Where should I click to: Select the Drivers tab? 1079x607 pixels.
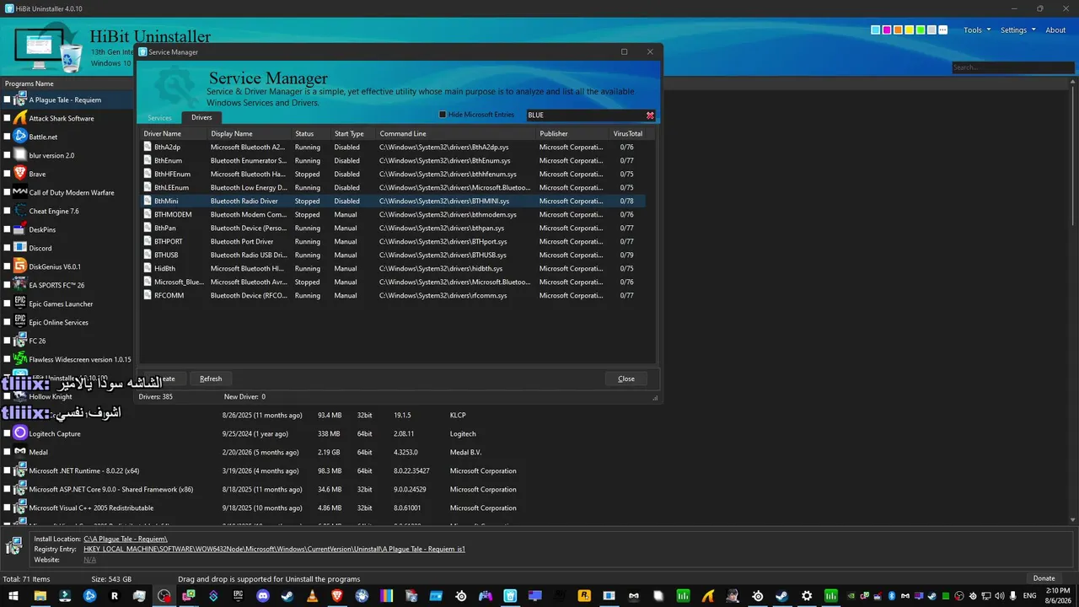pyautogui.click(x=201, y=117)
